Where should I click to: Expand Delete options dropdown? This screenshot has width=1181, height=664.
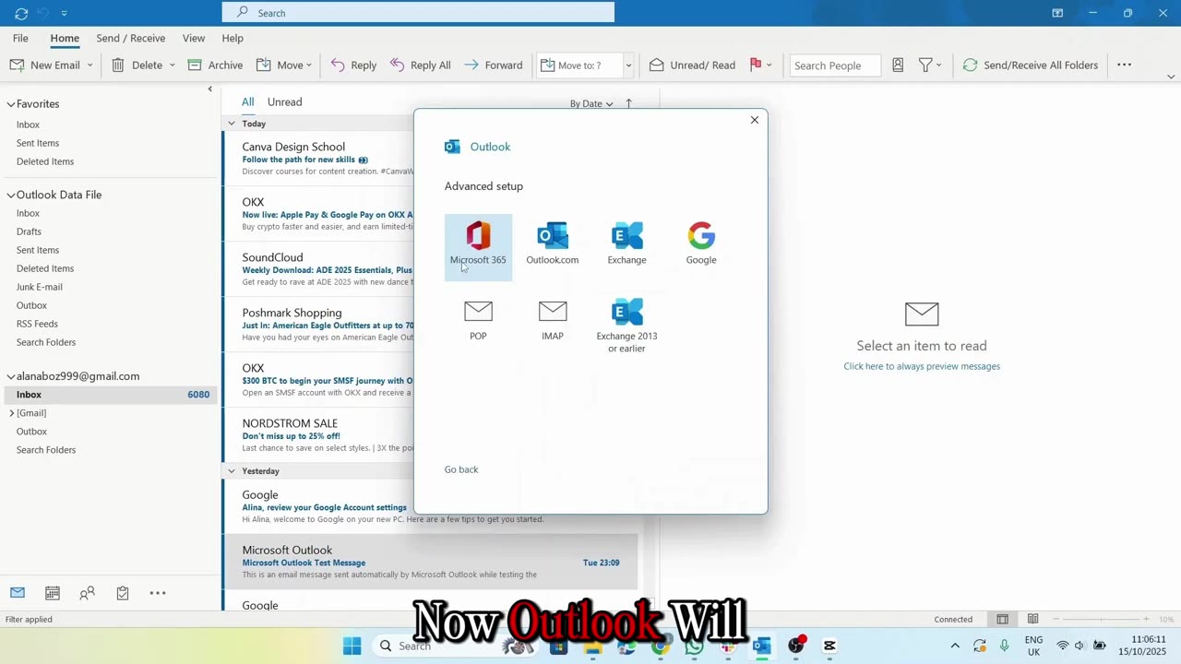172,65
